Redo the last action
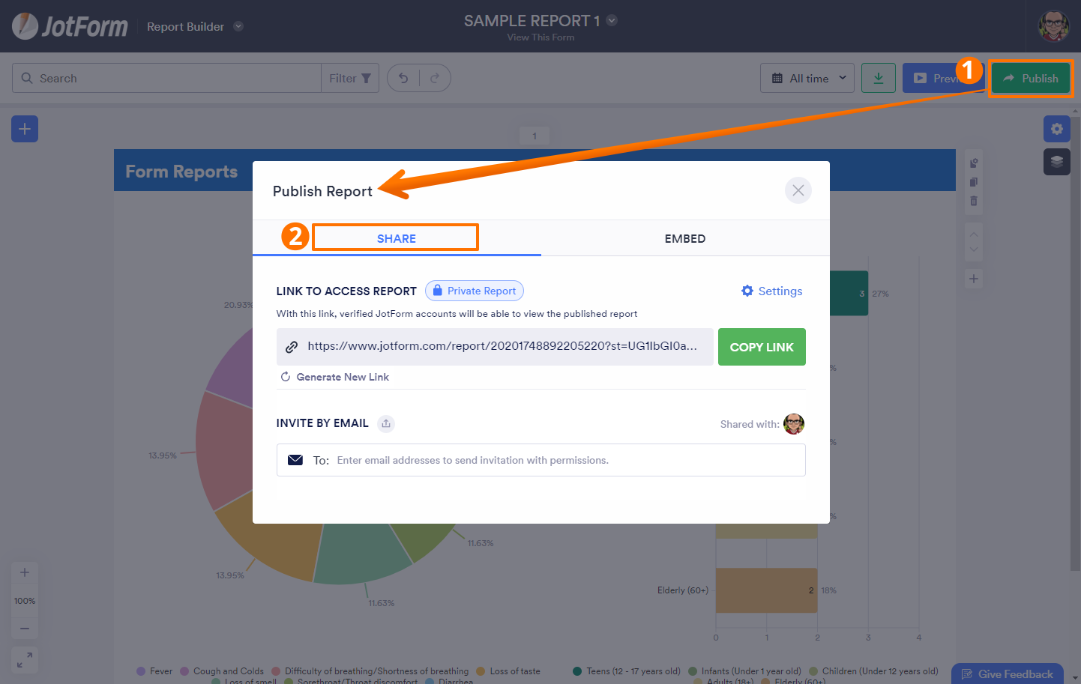 [435, 78]
